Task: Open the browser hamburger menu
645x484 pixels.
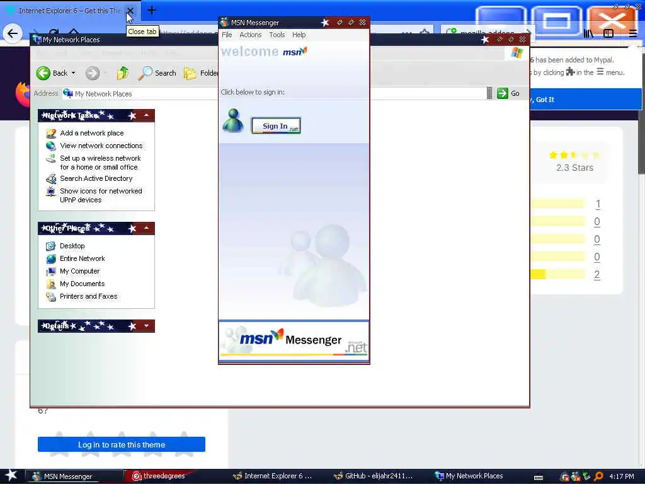Action: pyautogui.click(x=632, y=34)
